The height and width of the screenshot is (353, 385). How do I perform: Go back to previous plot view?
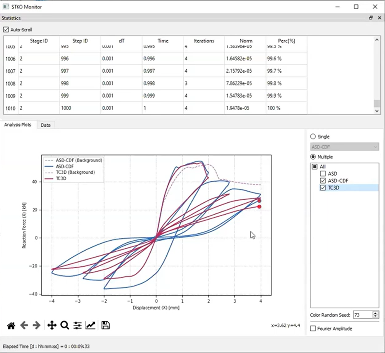(x=24, y=325)
